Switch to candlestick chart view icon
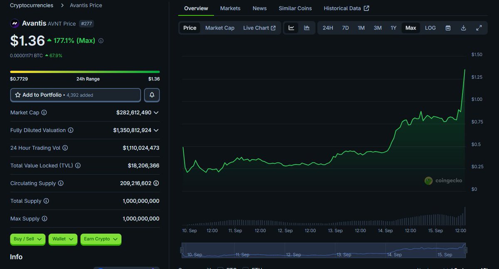The height and width of the screenshot is (269, 499). point(307,28)
